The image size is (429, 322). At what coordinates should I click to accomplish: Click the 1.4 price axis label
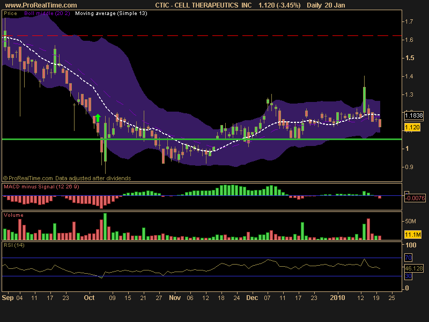pyautogui.click(x=409, y=76)
